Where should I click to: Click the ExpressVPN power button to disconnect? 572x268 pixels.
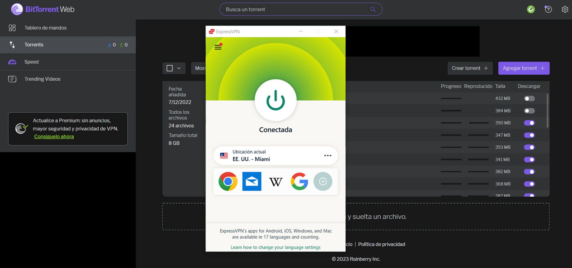tap(275, 100)
